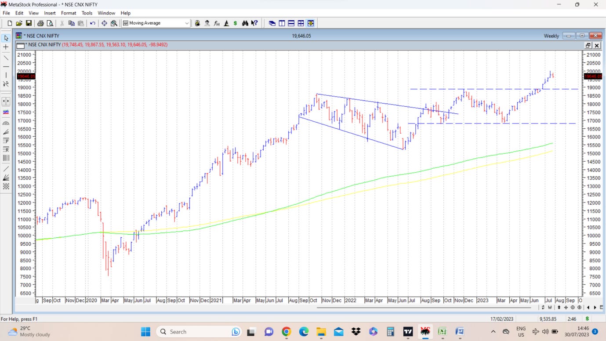Select the arrow pointer tool

pyautogui.click(x=6, y=38)
